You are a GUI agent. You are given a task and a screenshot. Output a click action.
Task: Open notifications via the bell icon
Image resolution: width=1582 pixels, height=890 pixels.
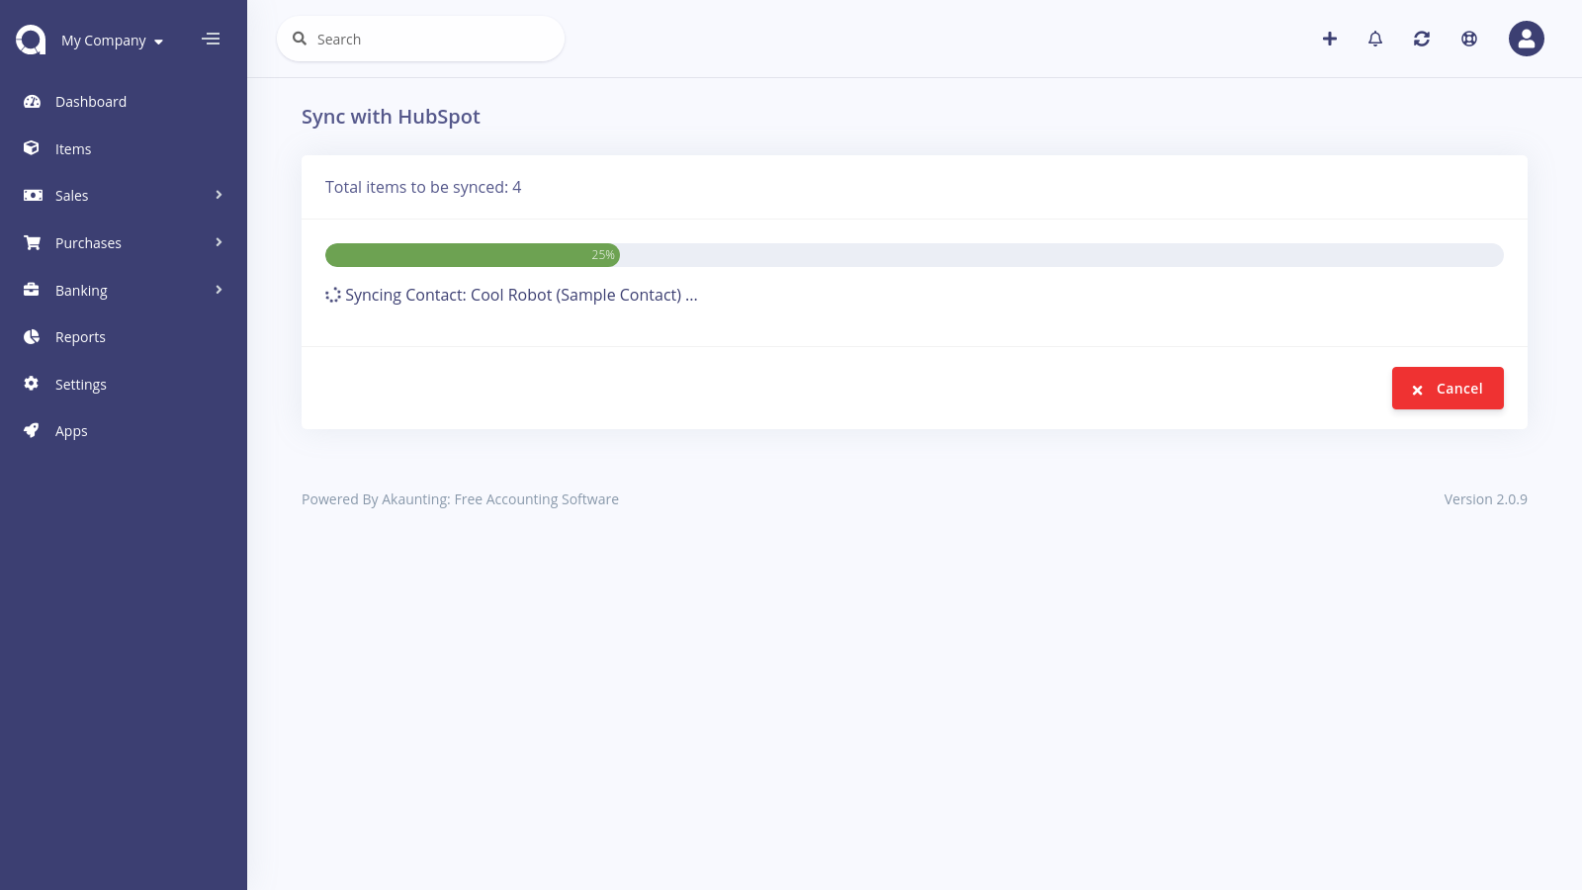pos(1375,39)
